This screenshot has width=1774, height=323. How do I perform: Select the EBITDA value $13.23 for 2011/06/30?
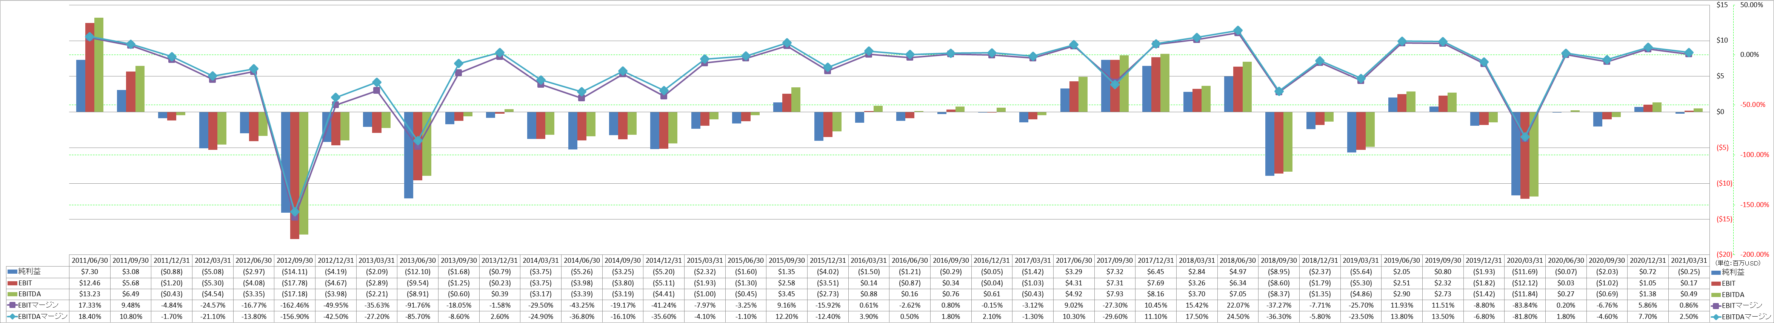click(x=89, y=294)
